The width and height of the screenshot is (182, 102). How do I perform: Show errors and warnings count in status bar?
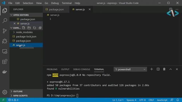[x=13, y=100]
